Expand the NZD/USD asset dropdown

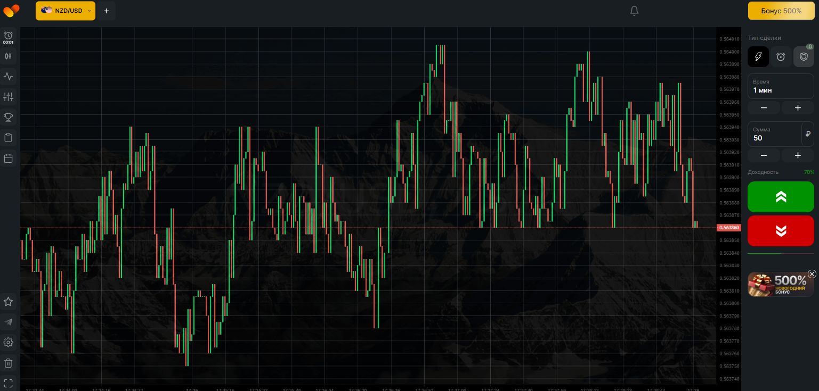[66, 11]
